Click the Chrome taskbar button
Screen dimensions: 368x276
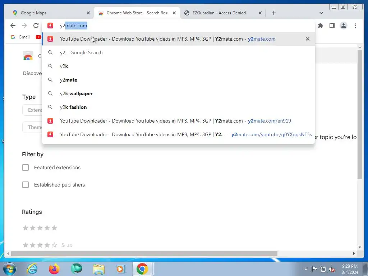tap(143, 269)
